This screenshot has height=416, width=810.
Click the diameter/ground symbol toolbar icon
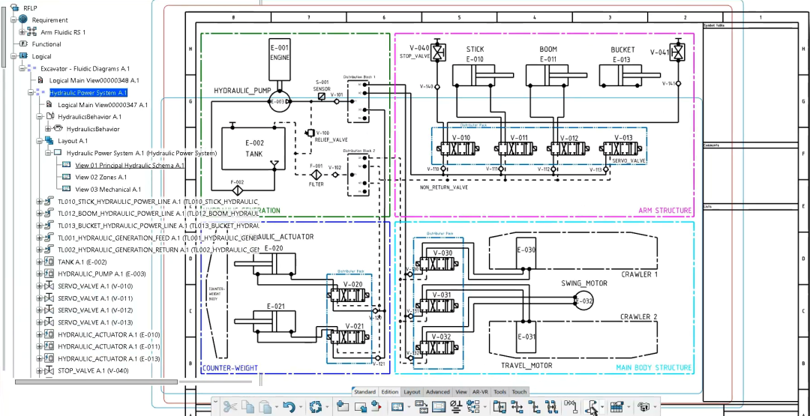point(456,407)
